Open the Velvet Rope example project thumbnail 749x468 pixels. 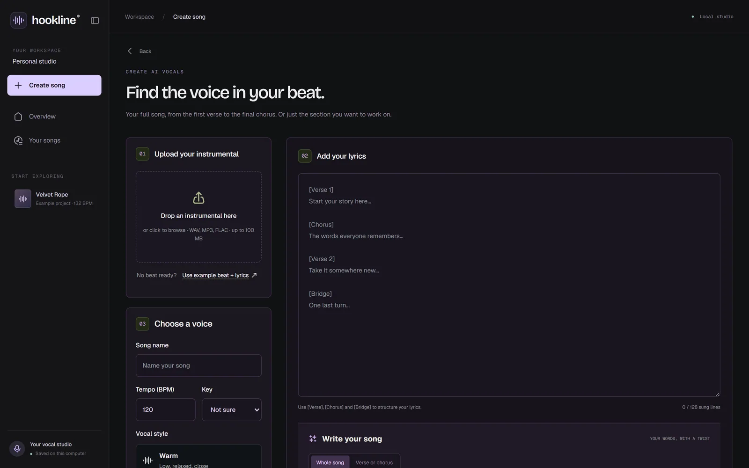23,198
